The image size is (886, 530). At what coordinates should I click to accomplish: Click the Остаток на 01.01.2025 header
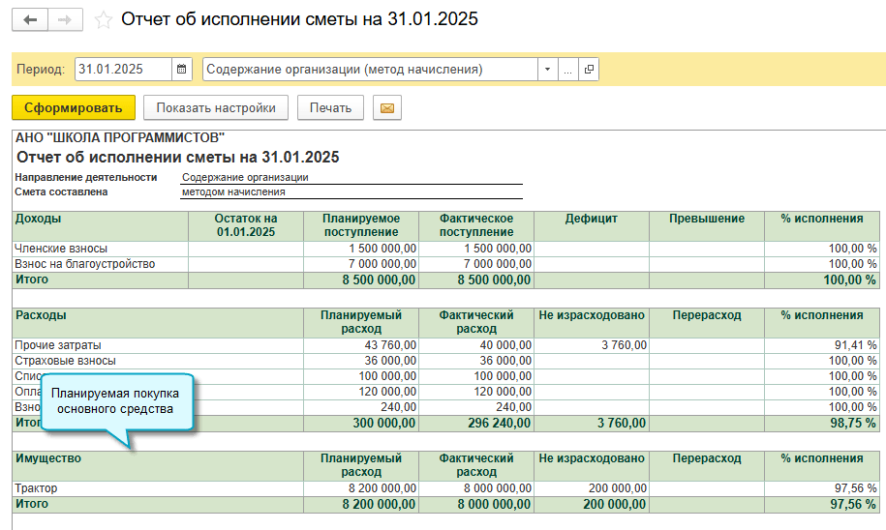pyautogui.click(x=246, y=225)
